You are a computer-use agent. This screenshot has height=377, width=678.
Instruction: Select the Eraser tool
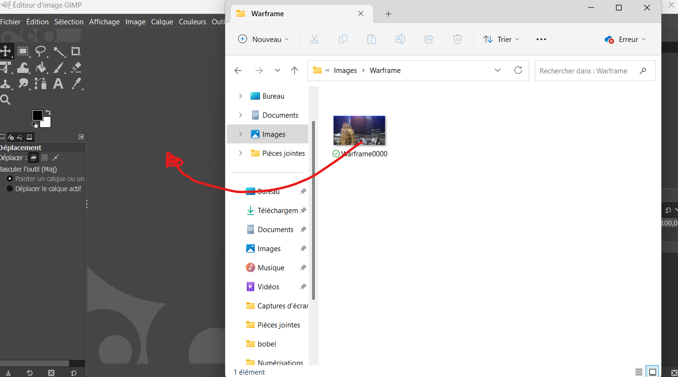[x=76, y=68]
